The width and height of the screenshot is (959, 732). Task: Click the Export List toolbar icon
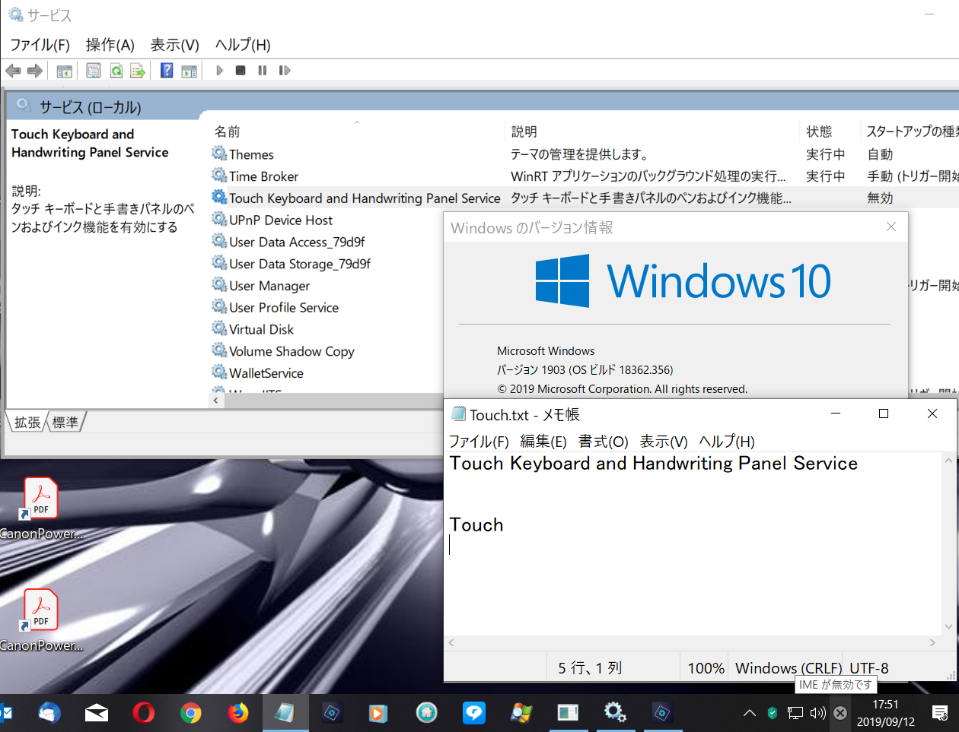[x=138, y=71]
